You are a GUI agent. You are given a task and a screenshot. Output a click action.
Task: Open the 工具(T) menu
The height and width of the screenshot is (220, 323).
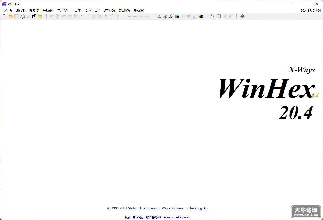click(x=76, y=11)
